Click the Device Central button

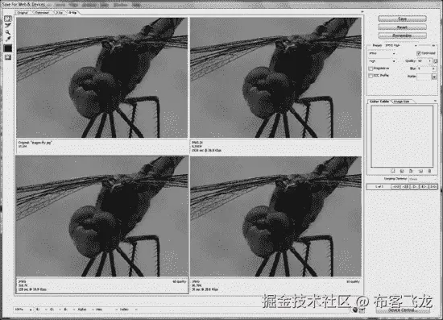click(x=403, y=310)
